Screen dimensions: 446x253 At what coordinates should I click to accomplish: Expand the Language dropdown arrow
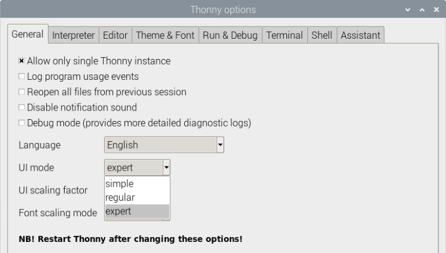220,145
